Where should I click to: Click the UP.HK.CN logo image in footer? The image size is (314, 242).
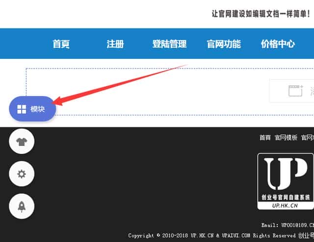pos(286,181)
